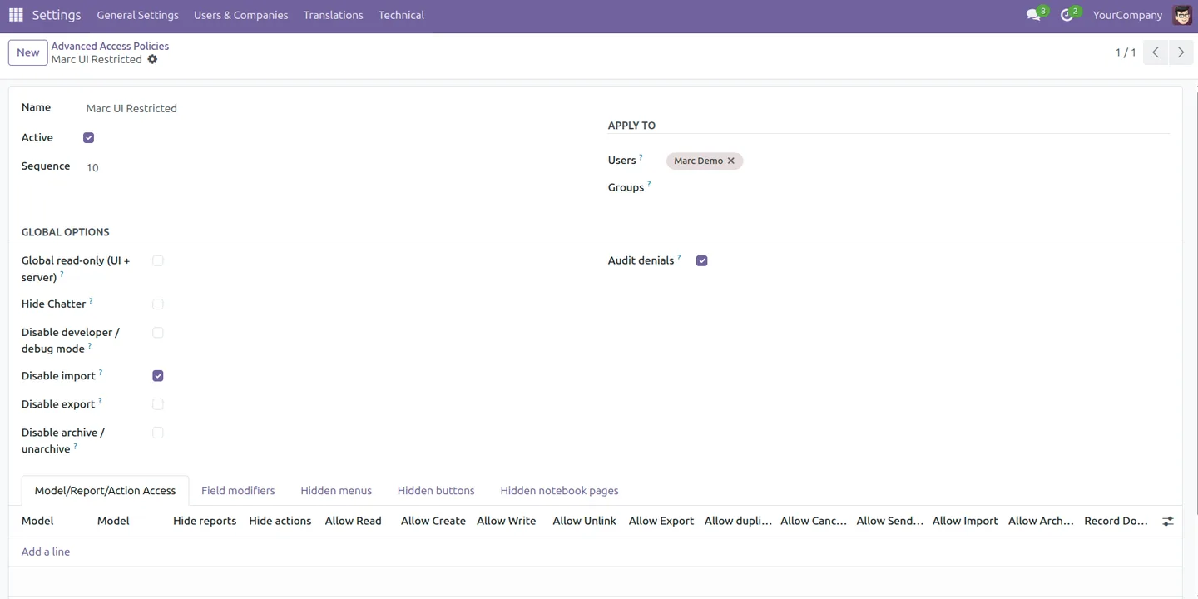Uncheck the Audit denials checkbox

tap(702, 261)
